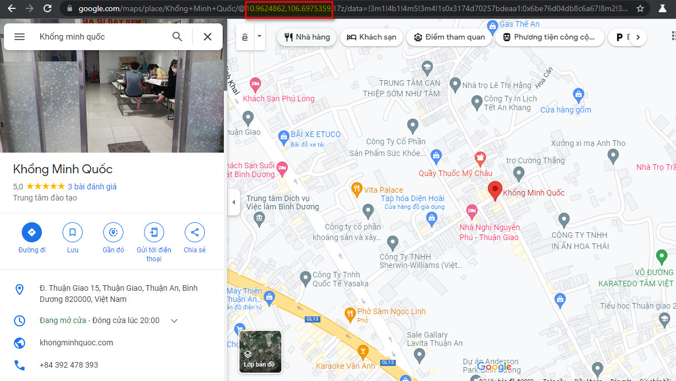Open the browser profile icon
The image size is (676, 381).
(662, 8)
